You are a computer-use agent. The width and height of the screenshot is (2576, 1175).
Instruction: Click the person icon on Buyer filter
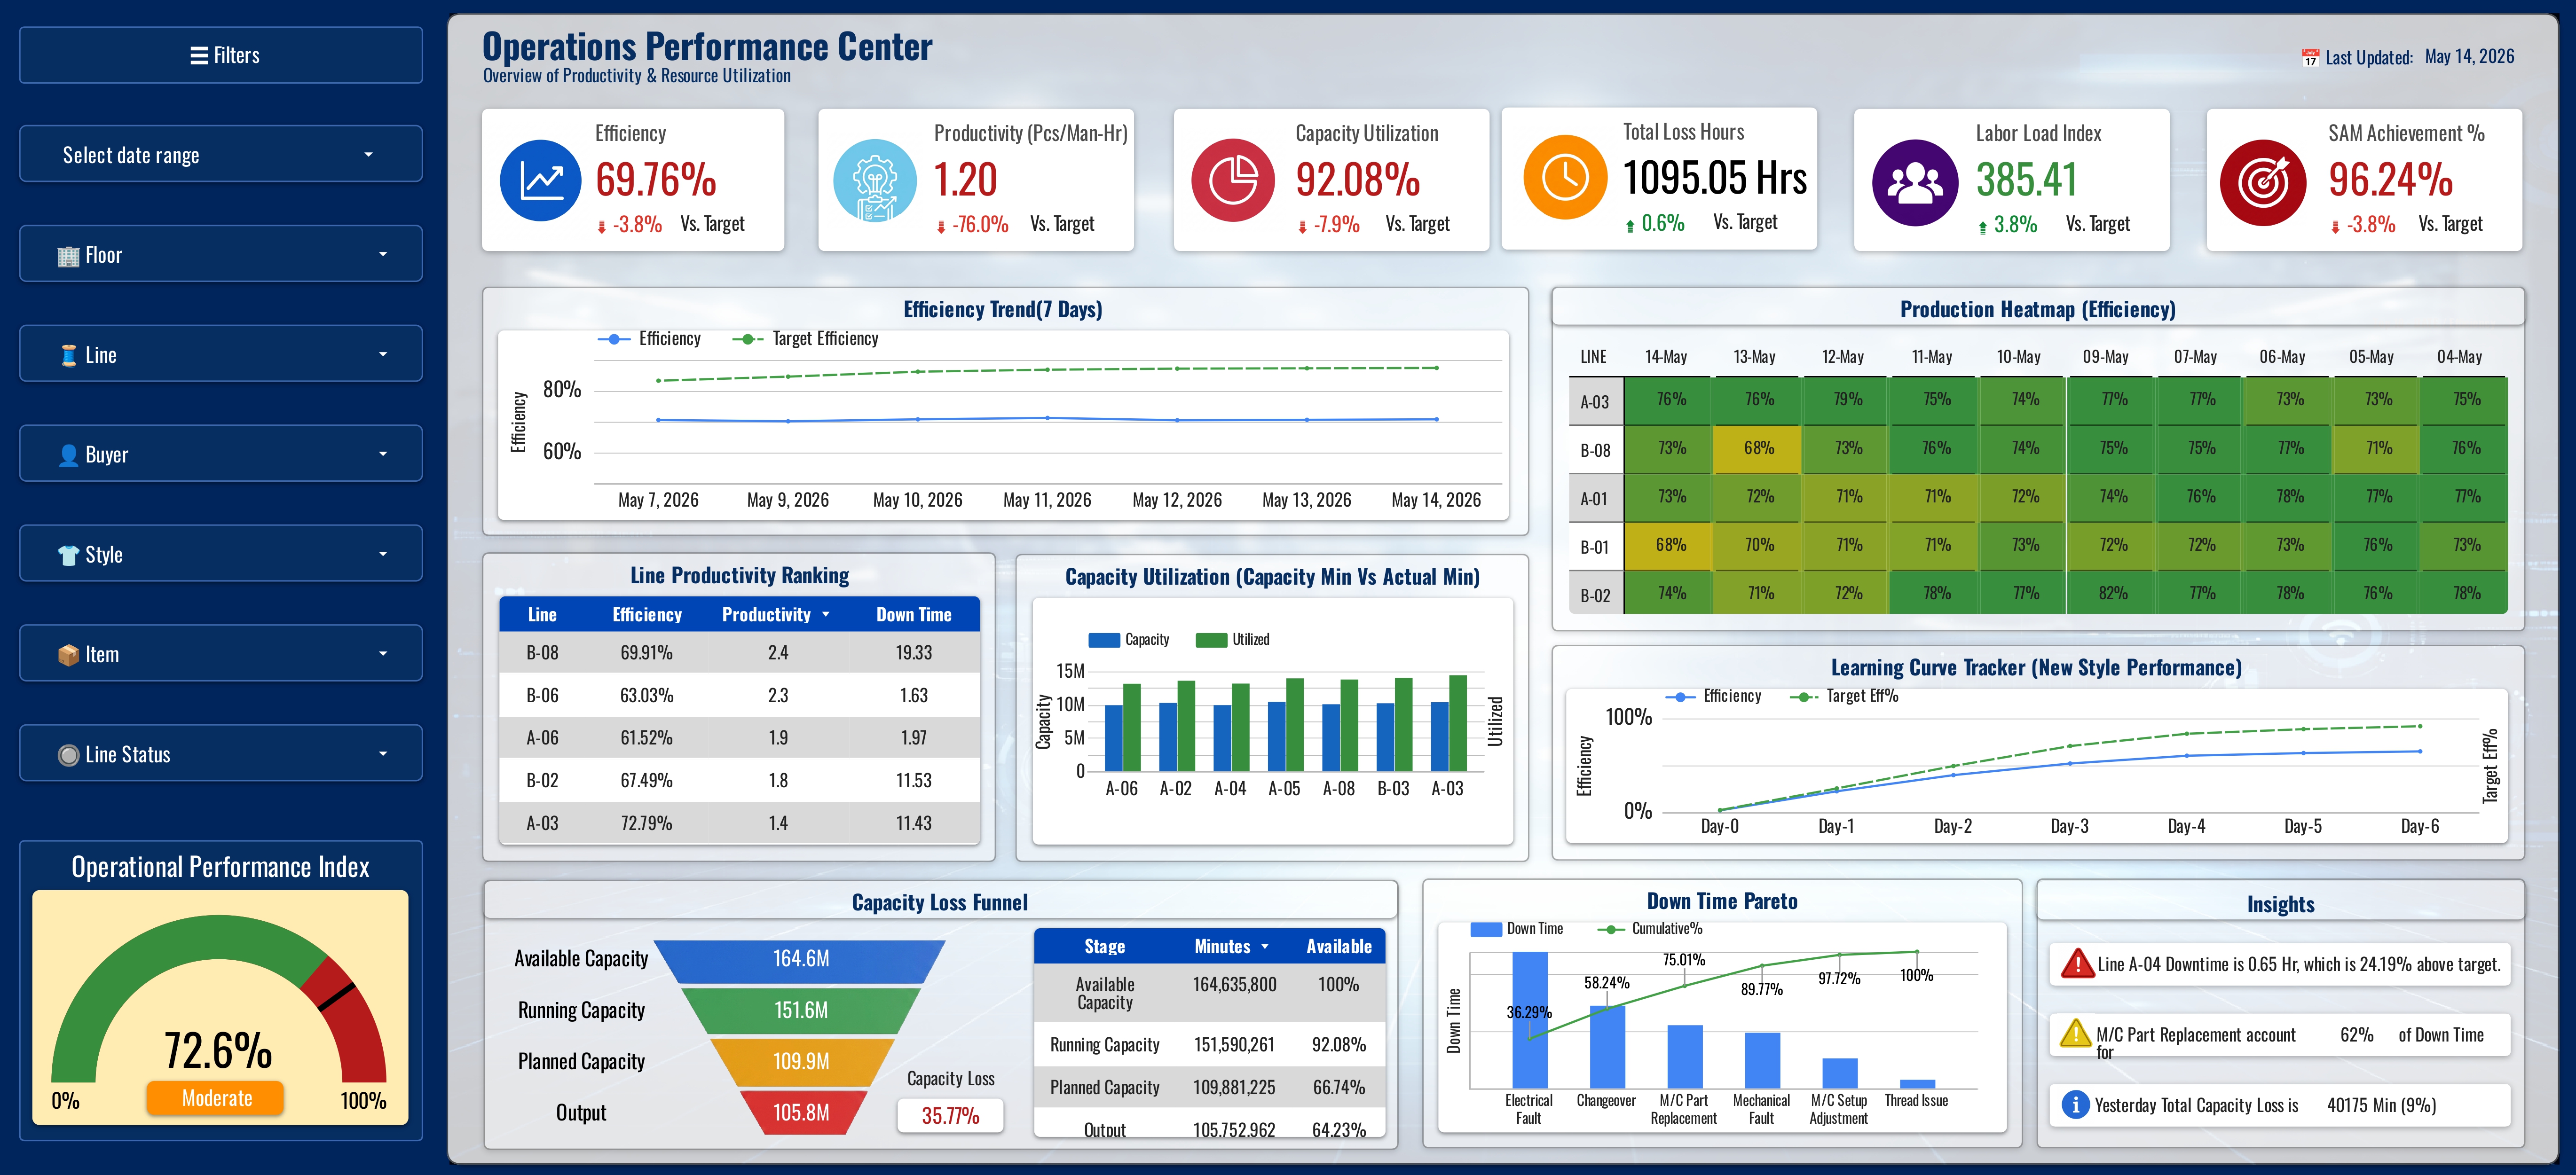68,455
